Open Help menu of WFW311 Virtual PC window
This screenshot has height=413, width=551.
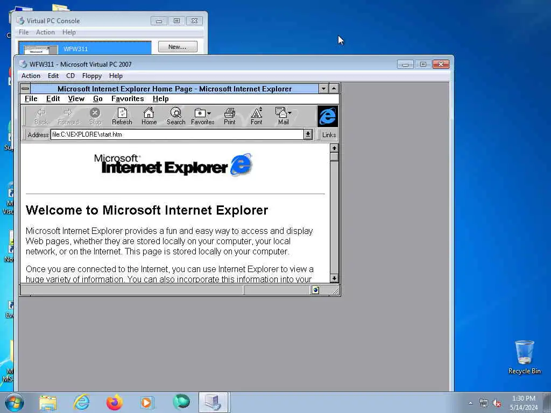116,76
